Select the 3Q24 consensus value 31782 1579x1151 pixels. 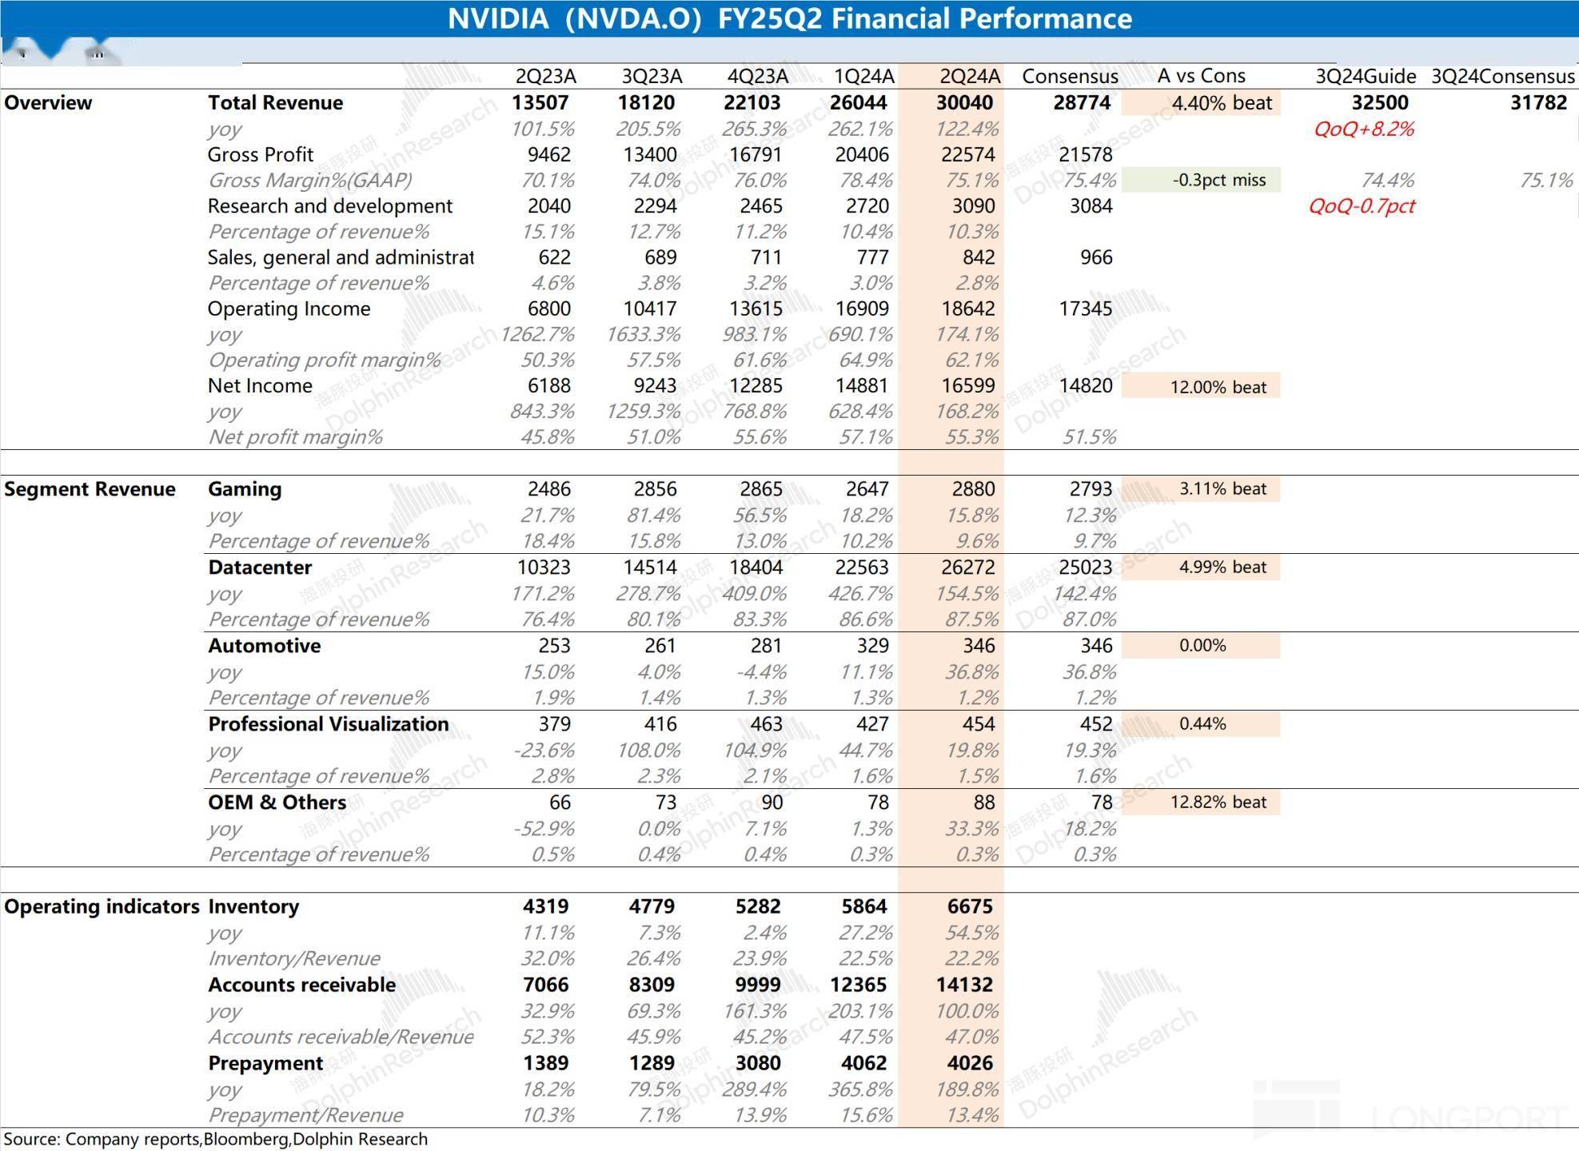1538,102
